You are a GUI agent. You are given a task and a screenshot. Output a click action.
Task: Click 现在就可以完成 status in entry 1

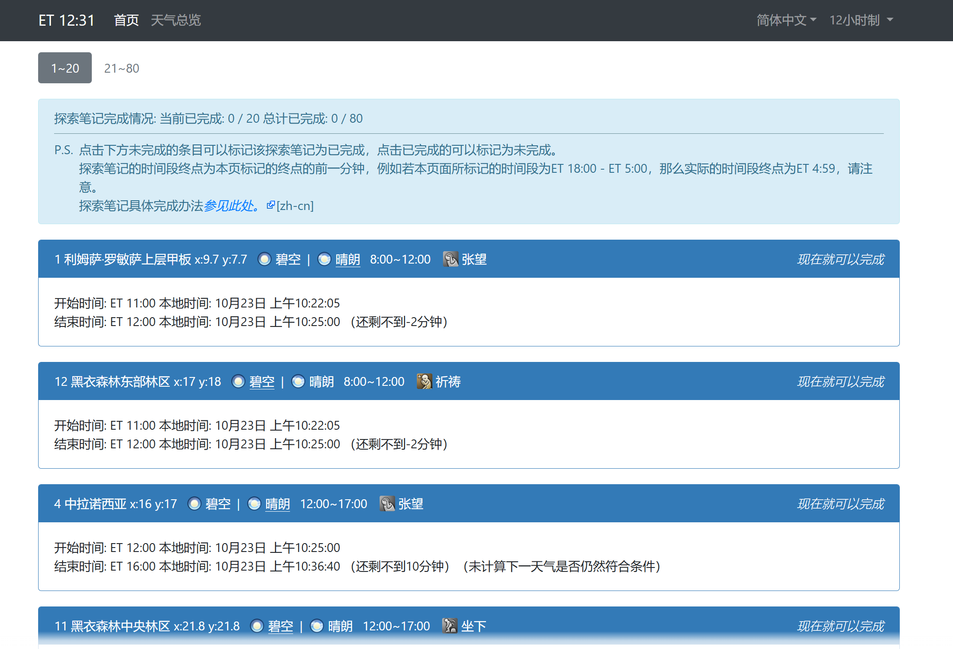coord(840,259)
